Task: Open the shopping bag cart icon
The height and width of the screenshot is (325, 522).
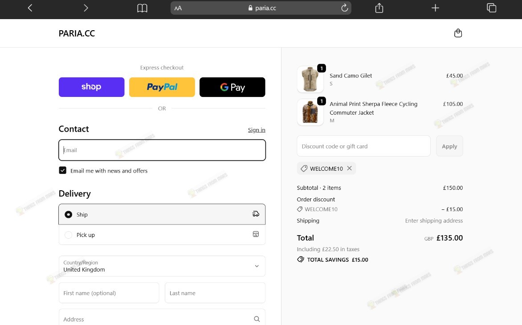Action: [458, 33]
